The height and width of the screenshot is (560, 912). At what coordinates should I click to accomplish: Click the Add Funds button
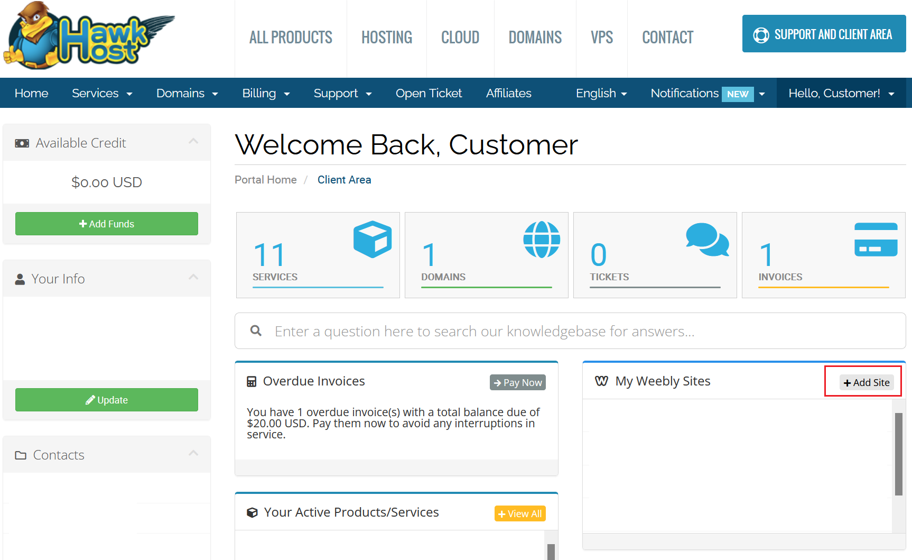click(x=106, y=224)
